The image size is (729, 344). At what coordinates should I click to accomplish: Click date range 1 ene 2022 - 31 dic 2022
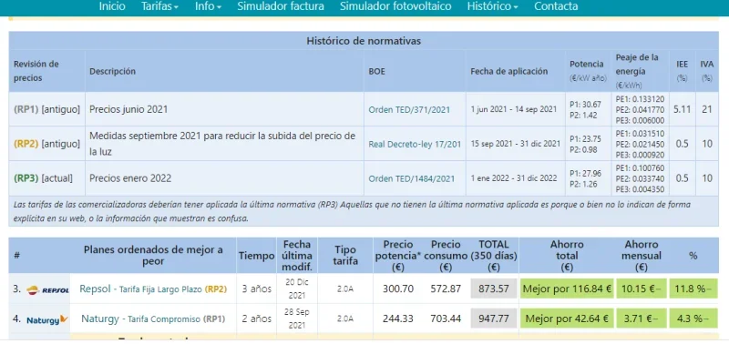tap(514, 178)
